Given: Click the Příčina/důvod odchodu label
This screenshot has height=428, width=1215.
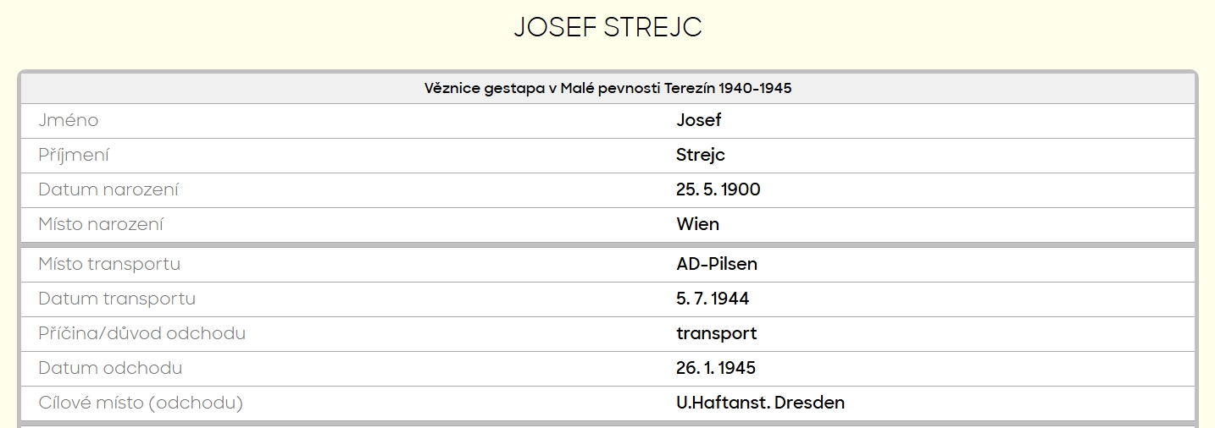Looking at the screenshot, I should click(142, 333).
